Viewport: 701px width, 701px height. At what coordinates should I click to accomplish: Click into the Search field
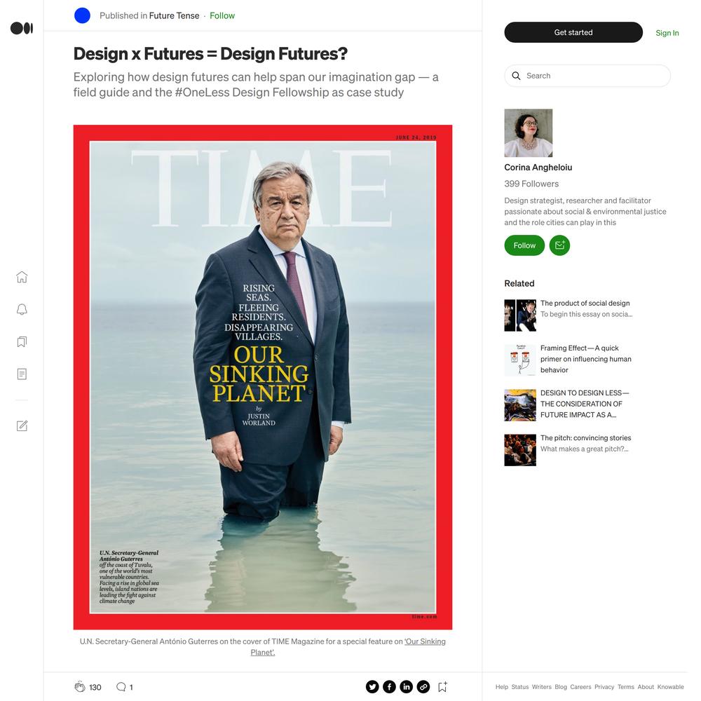click(x=587, y=76)
